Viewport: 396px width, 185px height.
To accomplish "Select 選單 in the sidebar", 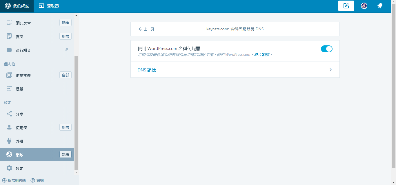I will pyautogui.click(x=19, y=89).
